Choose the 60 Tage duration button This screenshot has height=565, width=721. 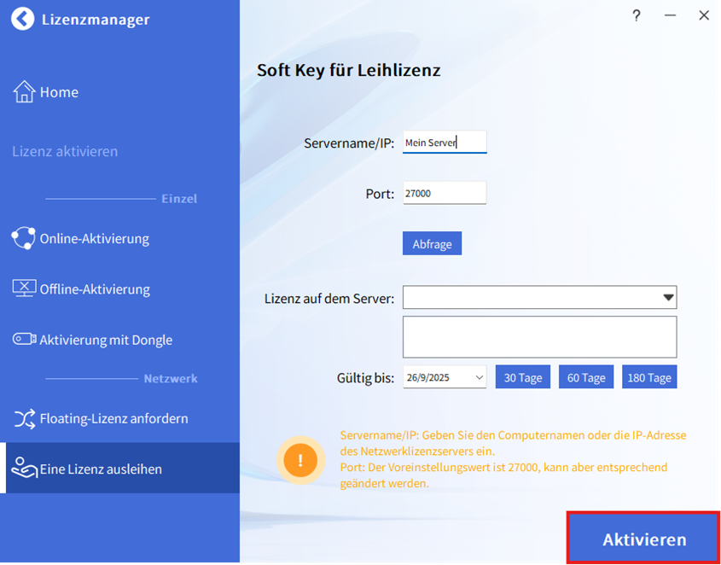586,377
